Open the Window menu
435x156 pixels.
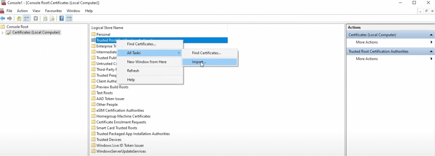pos(73,11)
